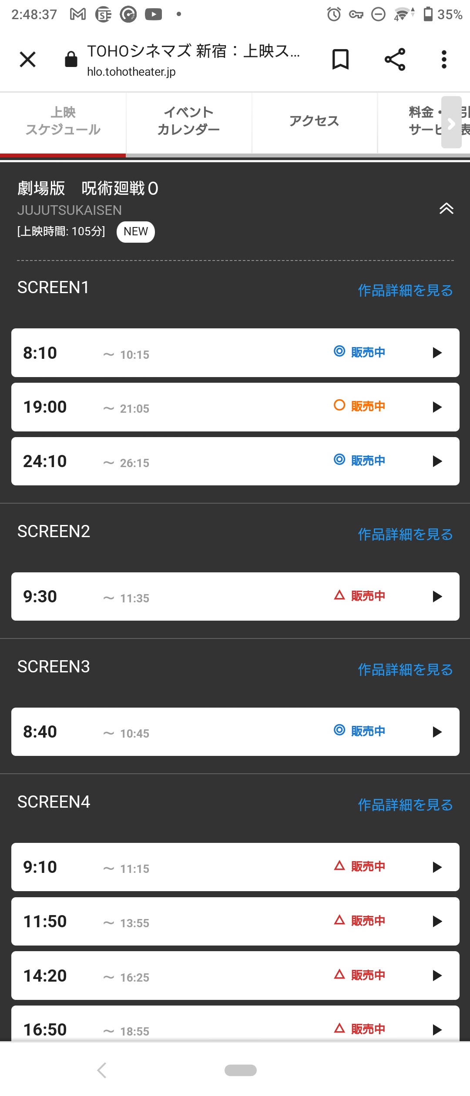Switch to the イベントカレンダー tab
470x1096 pixels.
[188, 121]
